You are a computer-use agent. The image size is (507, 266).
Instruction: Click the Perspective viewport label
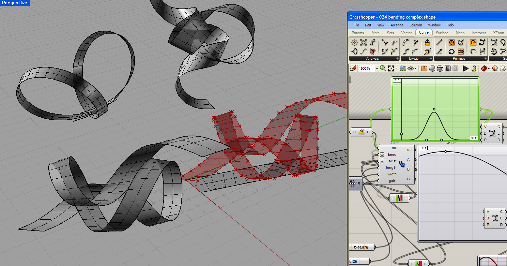coord(15,3)
